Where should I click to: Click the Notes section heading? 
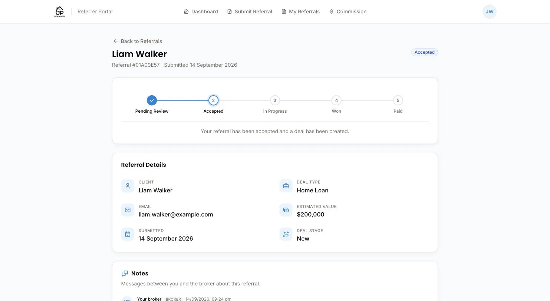click(x=140, y=274)
